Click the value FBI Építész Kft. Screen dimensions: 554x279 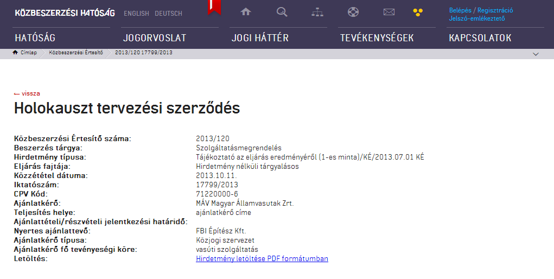pyautogui.click(x=221, y=231)
